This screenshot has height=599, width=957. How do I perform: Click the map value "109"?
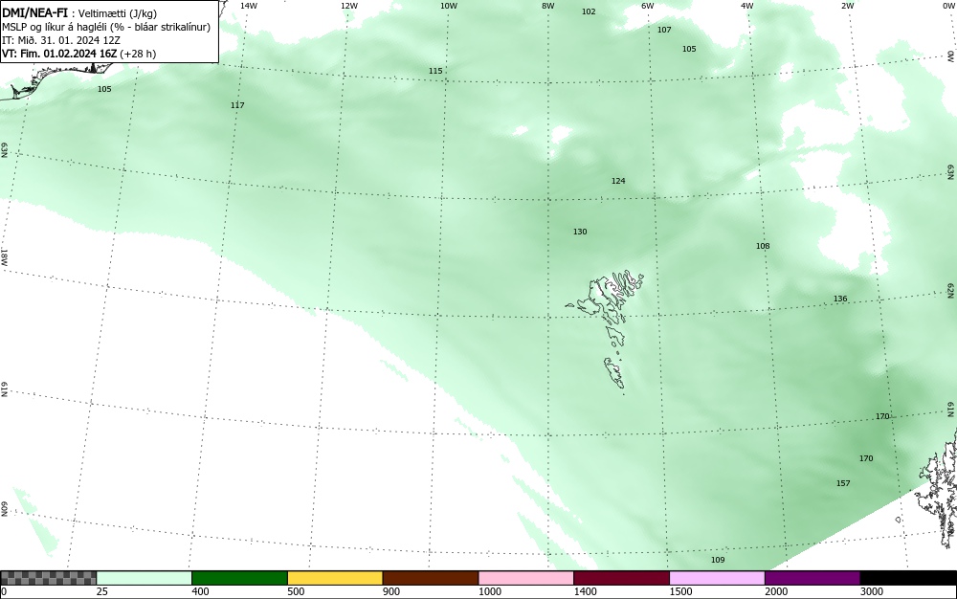click(718, 560)
